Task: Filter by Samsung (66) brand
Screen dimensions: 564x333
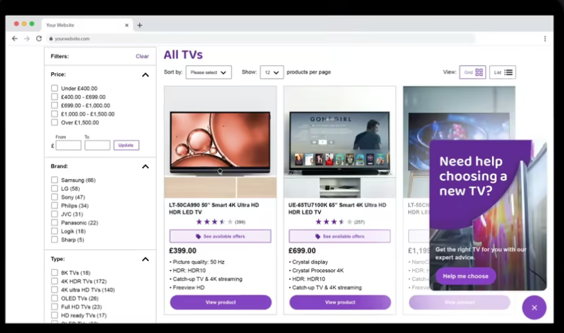Action: [x=54, y=180]
